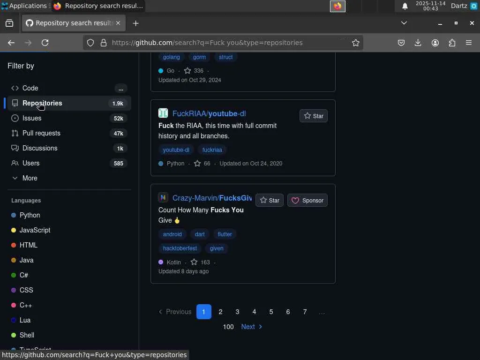Select the Users filter

pos(69,163)
